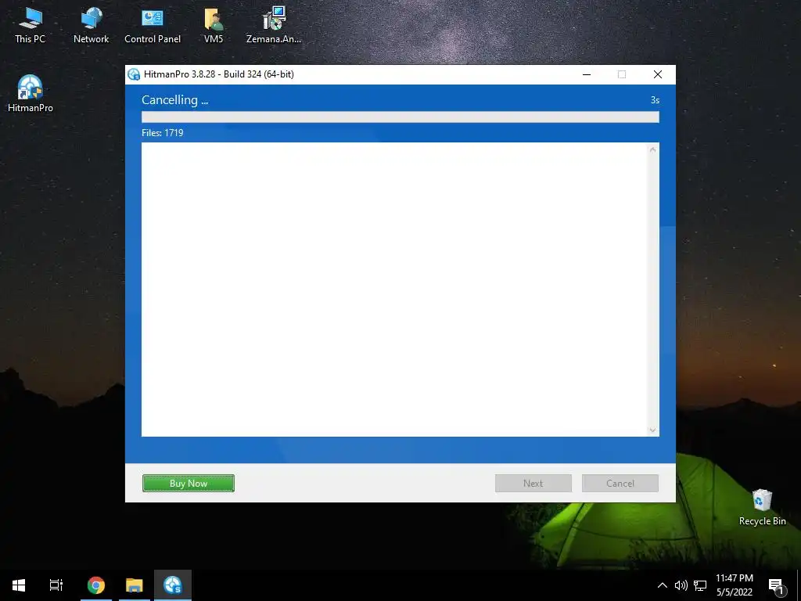Image resolution: width=801 pixels, height=601 pixels.
Task: Click the HitmanPro 3.8.28 window title text
Action: (219, 74)
